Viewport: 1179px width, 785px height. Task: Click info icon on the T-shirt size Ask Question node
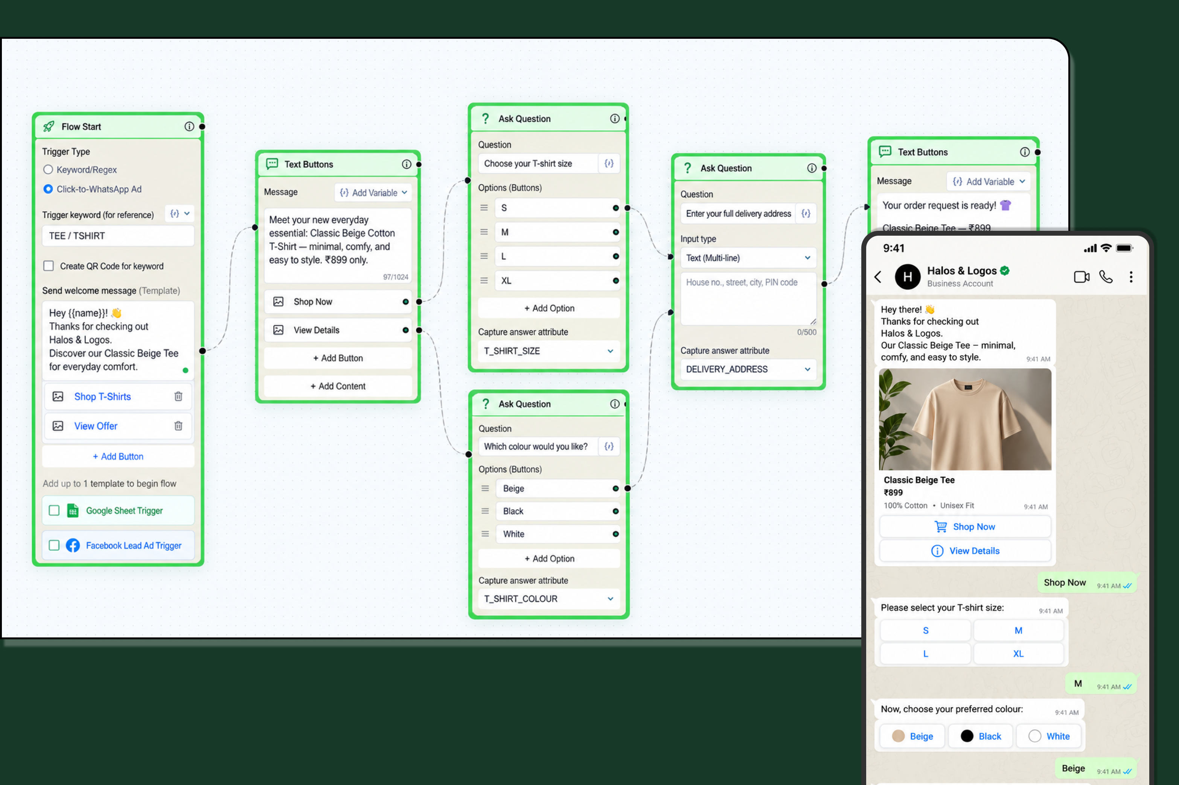click(614, 119)
